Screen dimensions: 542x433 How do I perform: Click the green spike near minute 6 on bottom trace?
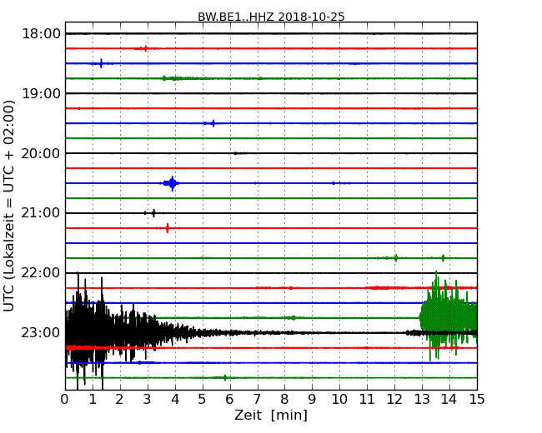tap(225, 378)
